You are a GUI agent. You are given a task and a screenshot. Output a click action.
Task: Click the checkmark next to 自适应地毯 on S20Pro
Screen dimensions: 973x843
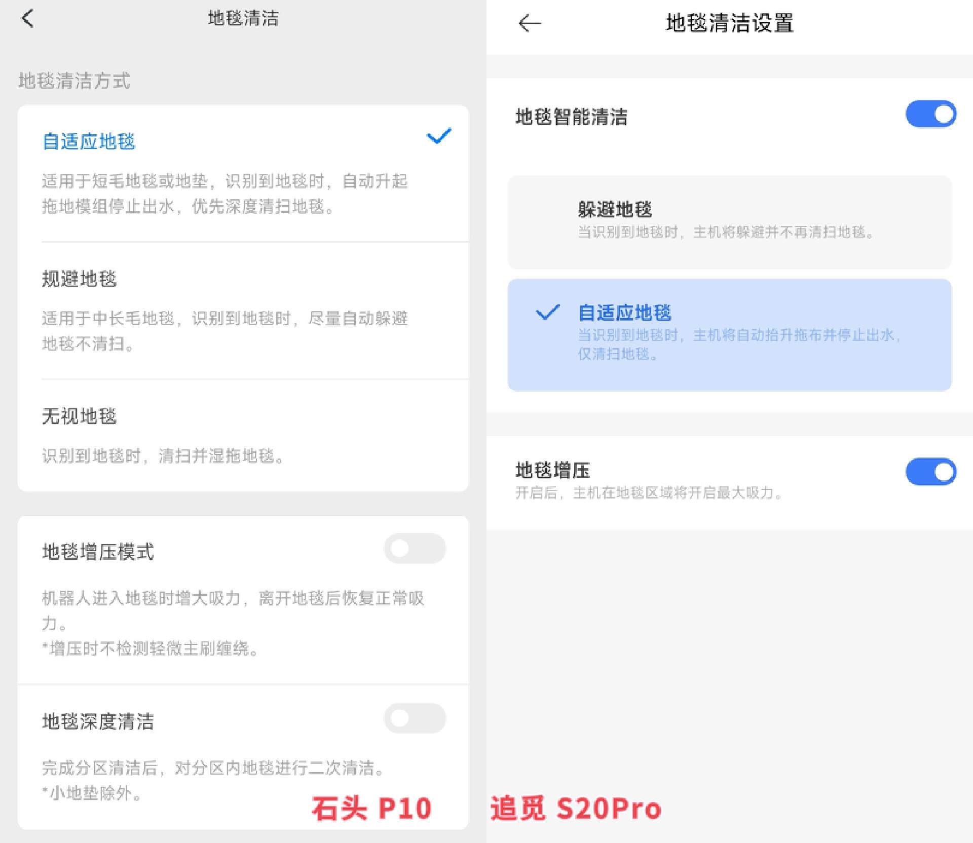pyautogui.click(x=547, y=313)
